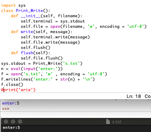This screenshot has height=132, width=151.
Task: Click the 'f.close()' line
Action: [12, 84]
